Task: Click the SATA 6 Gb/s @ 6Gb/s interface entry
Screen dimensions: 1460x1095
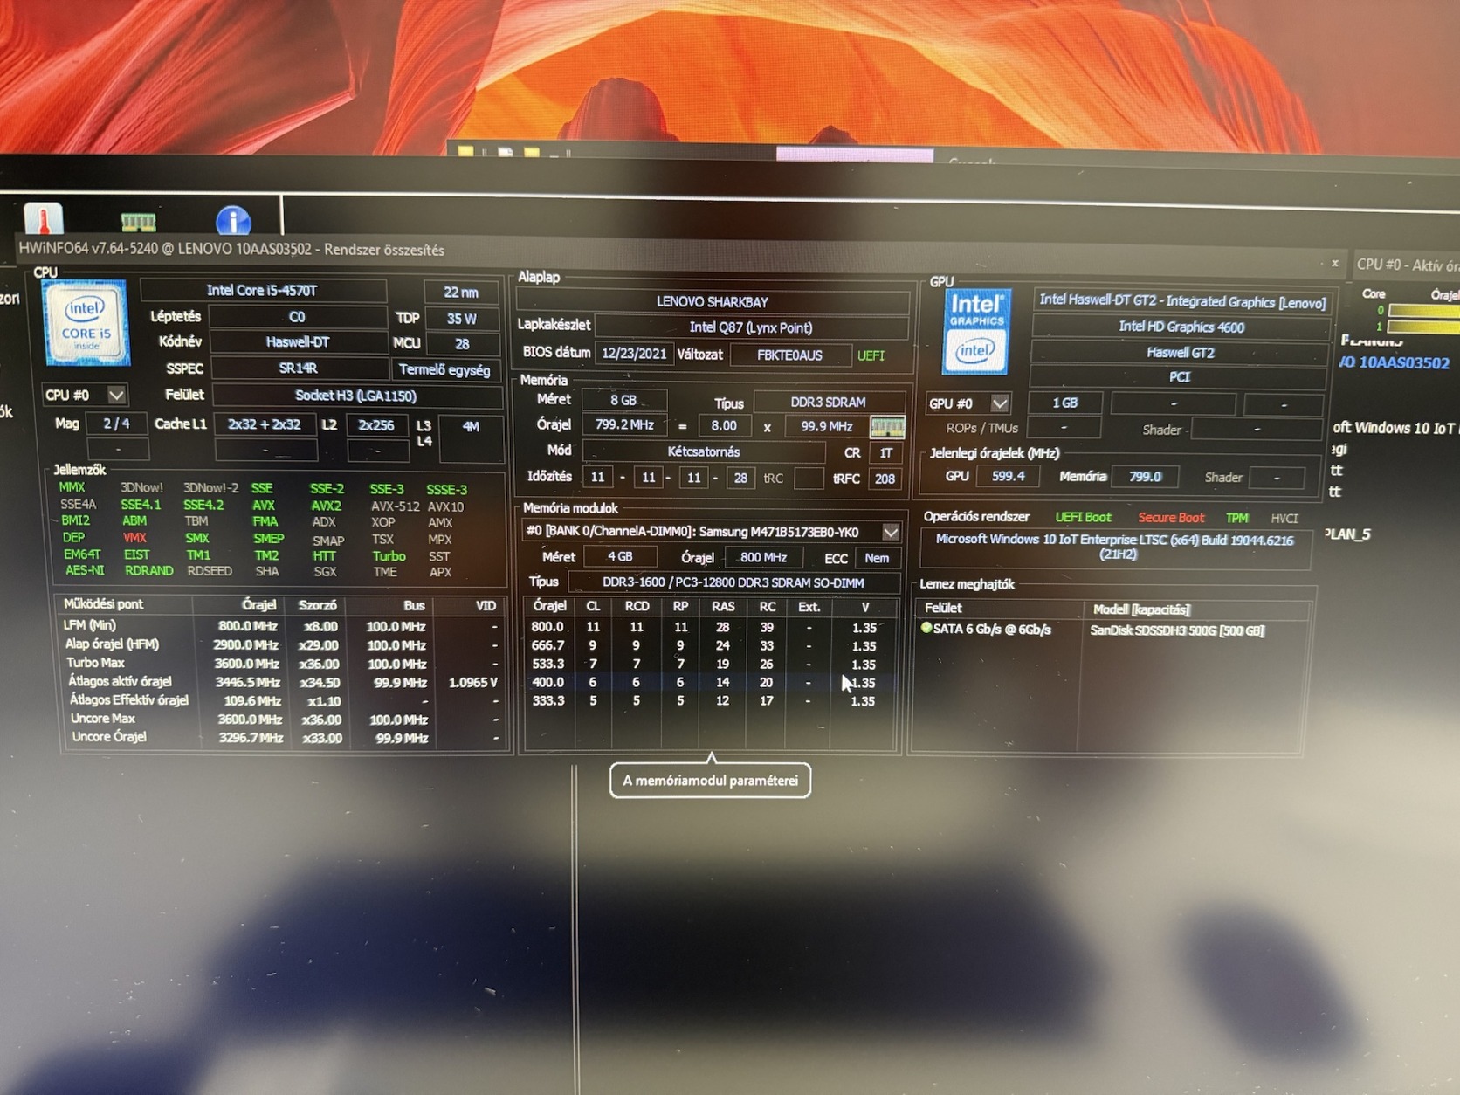Action: tap(992, 629)
